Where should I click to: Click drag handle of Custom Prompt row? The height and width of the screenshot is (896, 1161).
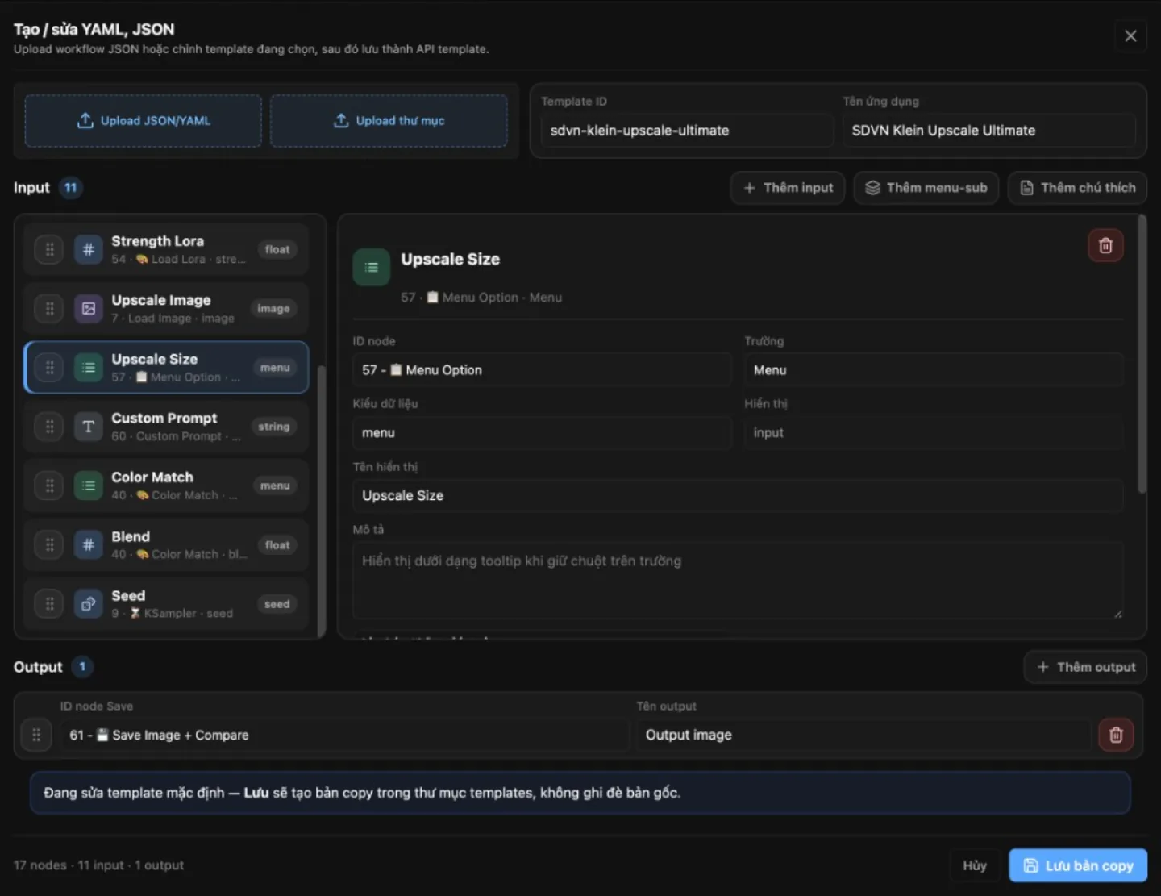tap(49, 426)
